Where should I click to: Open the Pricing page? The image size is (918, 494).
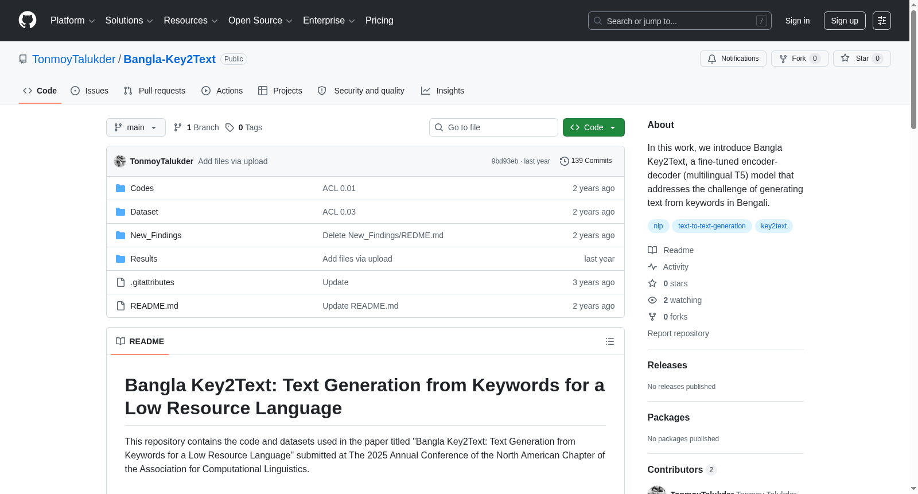click(379, 21)
